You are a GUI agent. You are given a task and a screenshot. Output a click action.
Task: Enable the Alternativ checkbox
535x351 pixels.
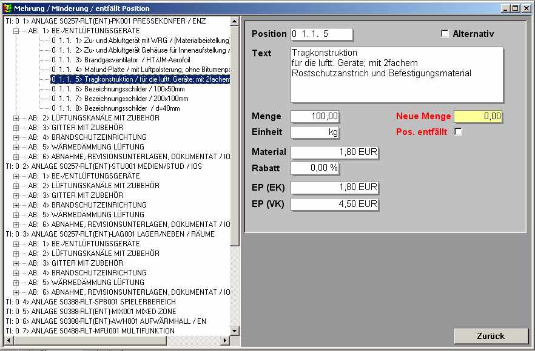coord(445,34)
